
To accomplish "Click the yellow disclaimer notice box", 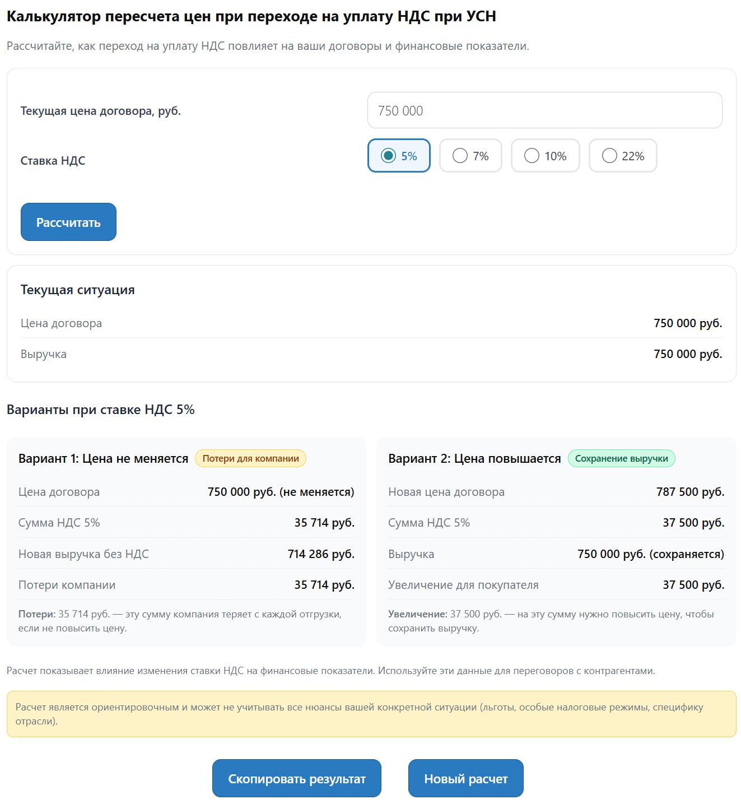I will point(371,714).
